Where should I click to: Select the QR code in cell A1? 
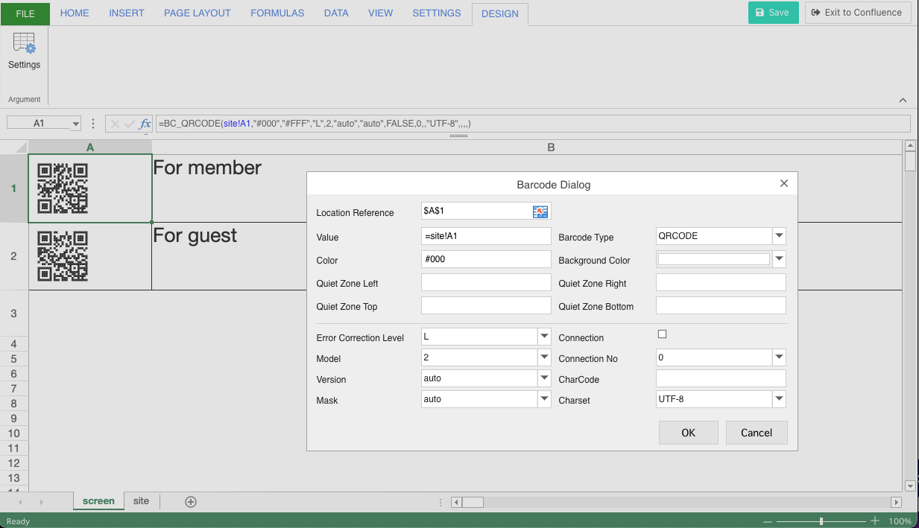63,188
